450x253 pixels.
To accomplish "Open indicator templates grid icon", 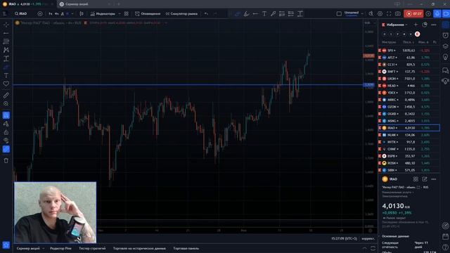I will (x=127, y=14).
